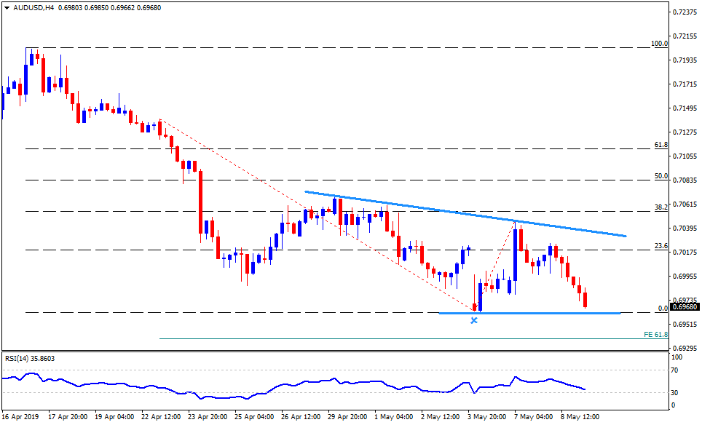Click the 0.0 Fibonacci level label
This screenshot has height=425, width=702.
[662, 309]
